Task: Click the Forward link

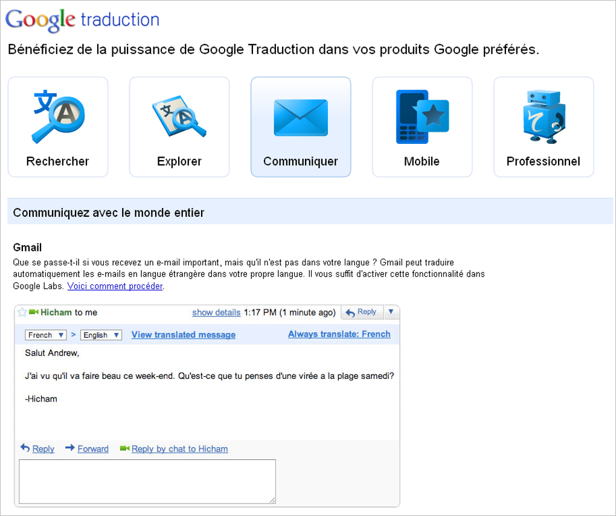Action: point(93,449)
